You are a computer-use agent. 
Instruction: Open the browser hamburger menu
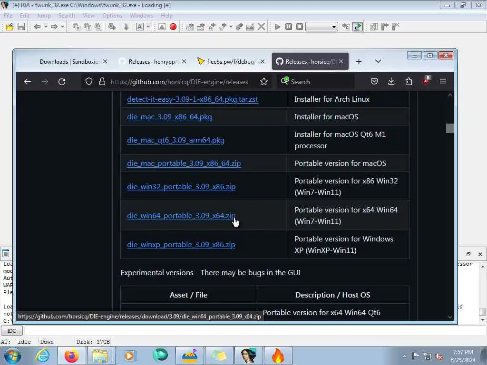[443, 81]
